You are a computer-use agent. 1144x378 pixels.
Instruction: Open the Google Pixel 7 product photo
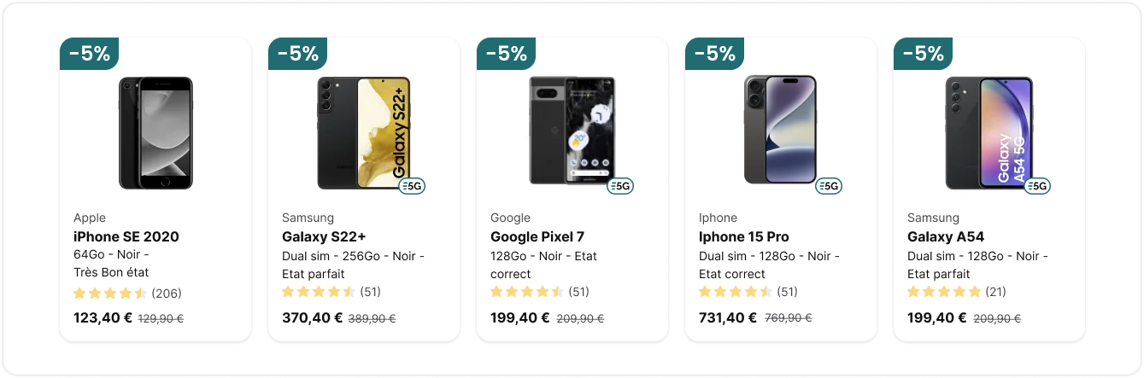[x=572, y=131]
